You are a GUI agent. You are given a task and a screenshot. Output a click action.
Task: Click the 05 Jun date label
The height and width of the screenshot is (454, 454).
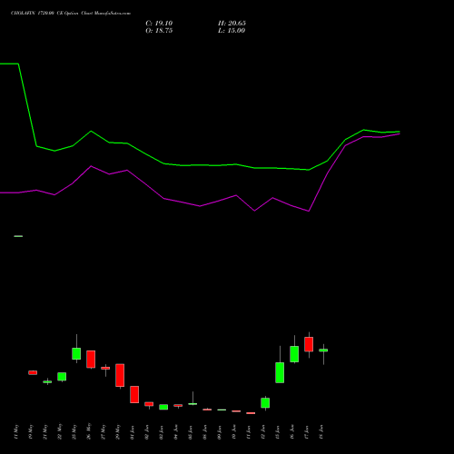(191, 432)
